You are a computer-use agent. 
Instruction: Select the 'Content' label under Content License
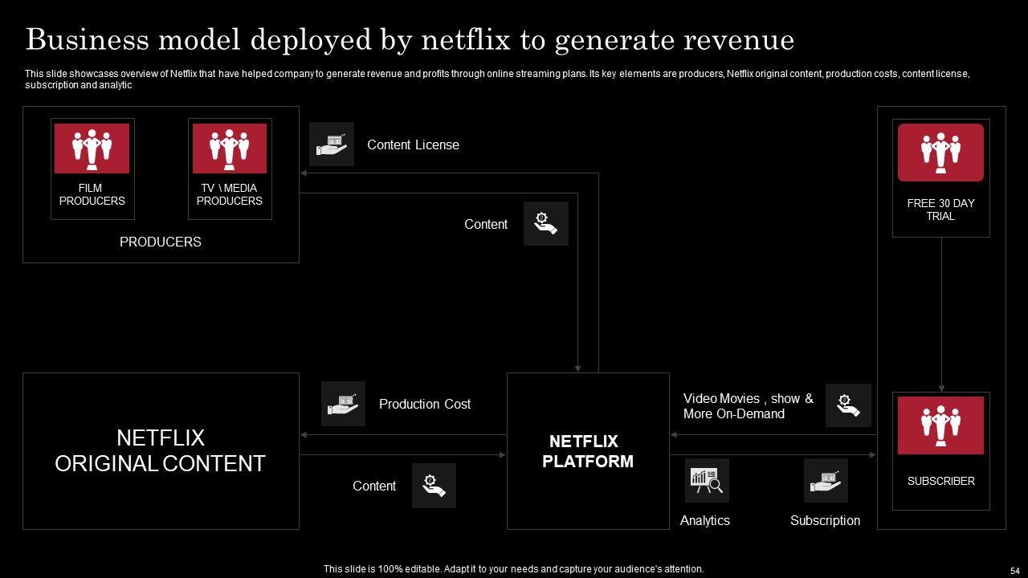tap(486, 224)
